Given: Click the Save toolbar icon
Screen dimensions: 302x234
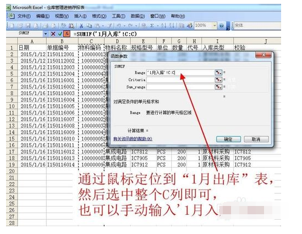Looking at the screenshot, I should [28, 26].
